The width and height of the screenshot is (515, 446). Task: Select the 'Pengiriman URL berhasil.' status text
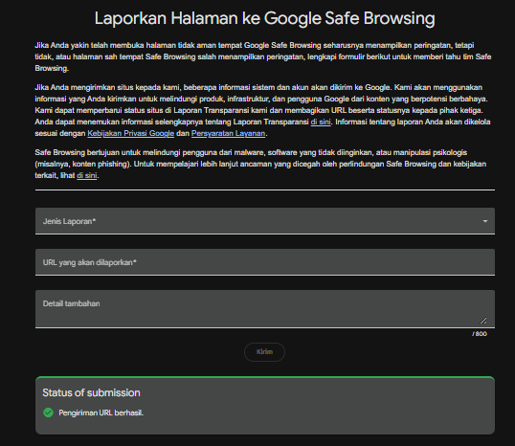pyautogui.click(x=101, y=413)
